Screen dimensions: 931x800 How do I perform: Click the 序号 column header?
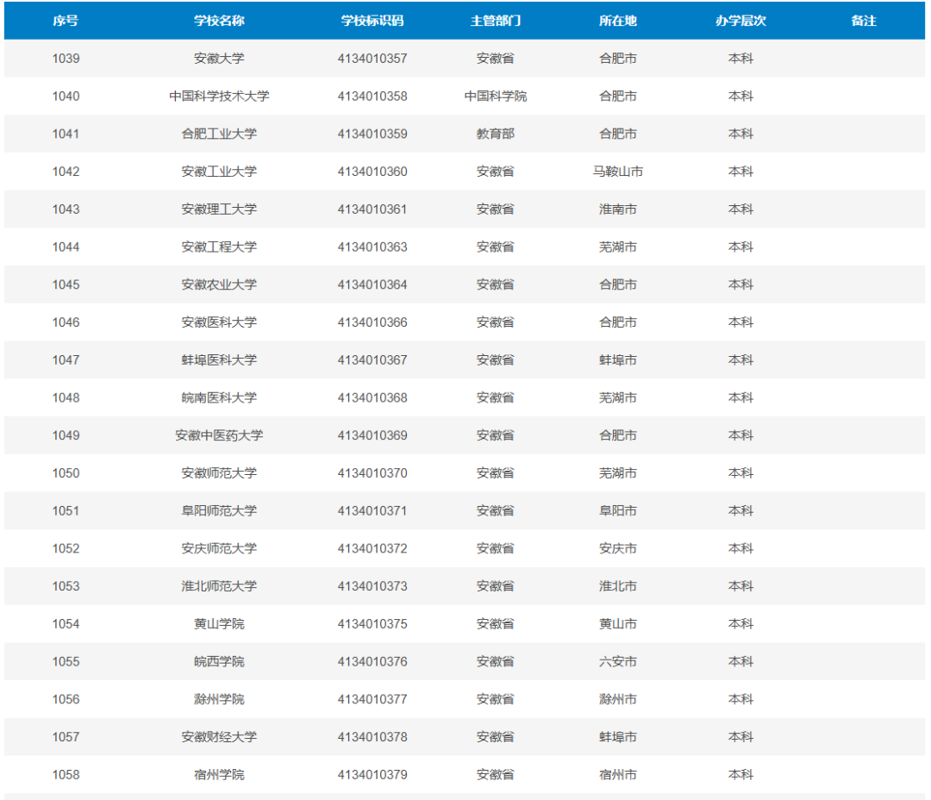[x=66, y=21]
